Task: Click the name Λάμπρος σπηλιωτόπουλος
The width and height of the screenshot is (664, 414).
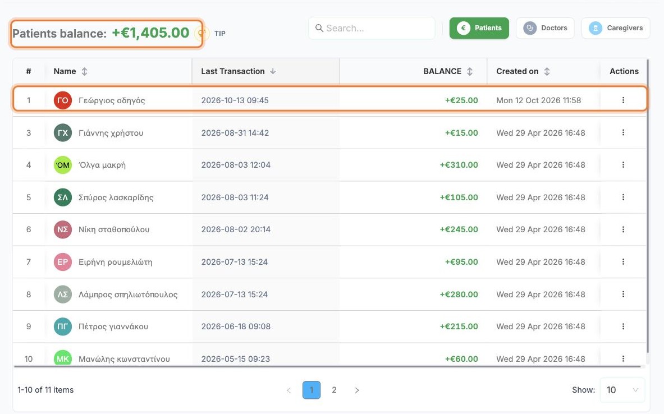Action: [x=128, y=294]
